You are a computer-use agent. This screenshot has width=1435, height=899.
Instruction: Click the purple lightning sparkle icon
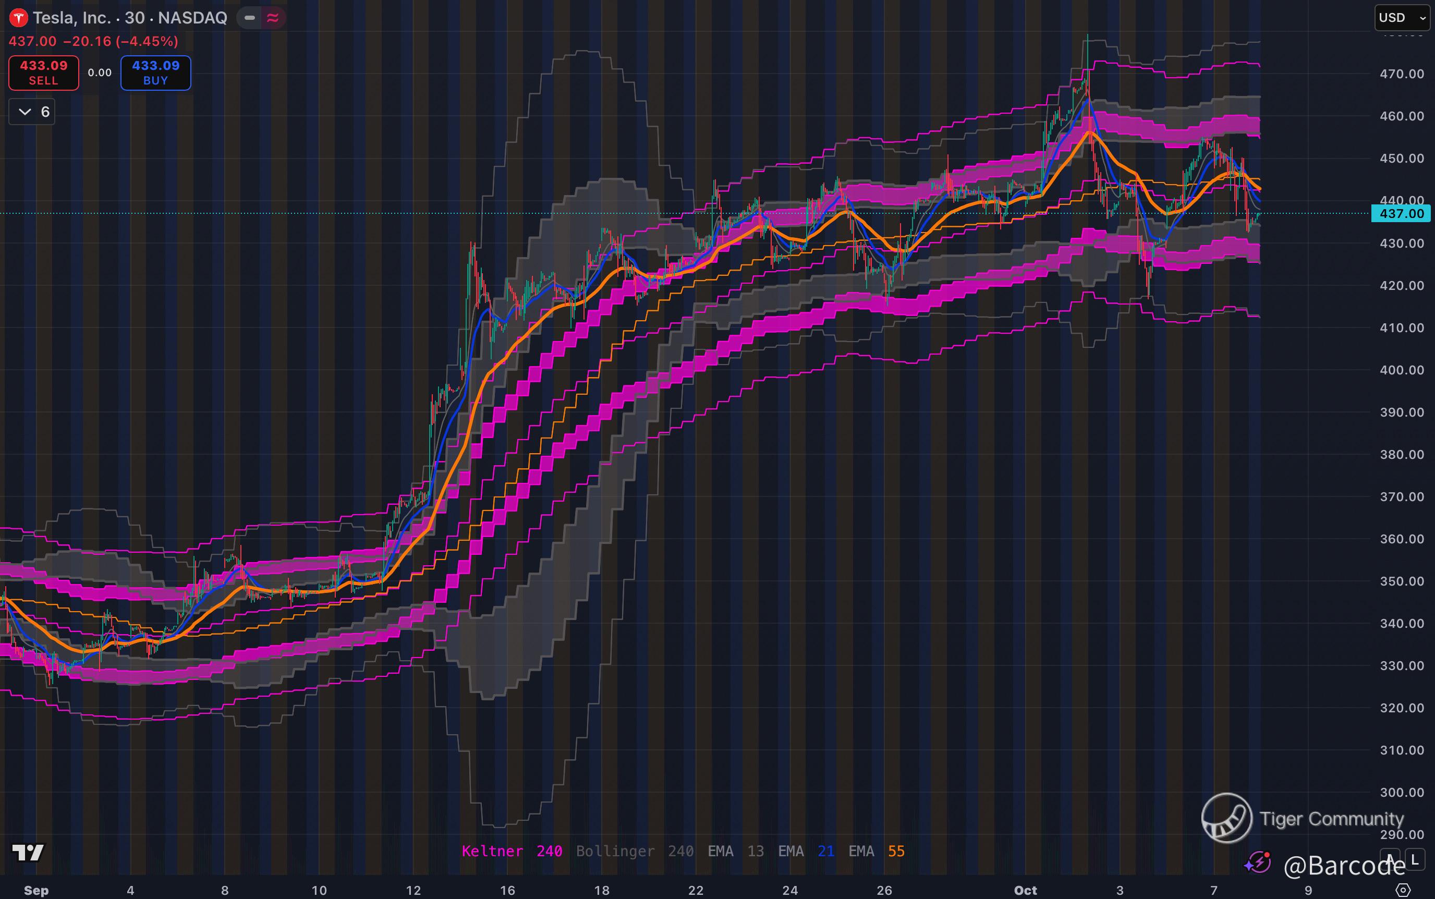1258,862
